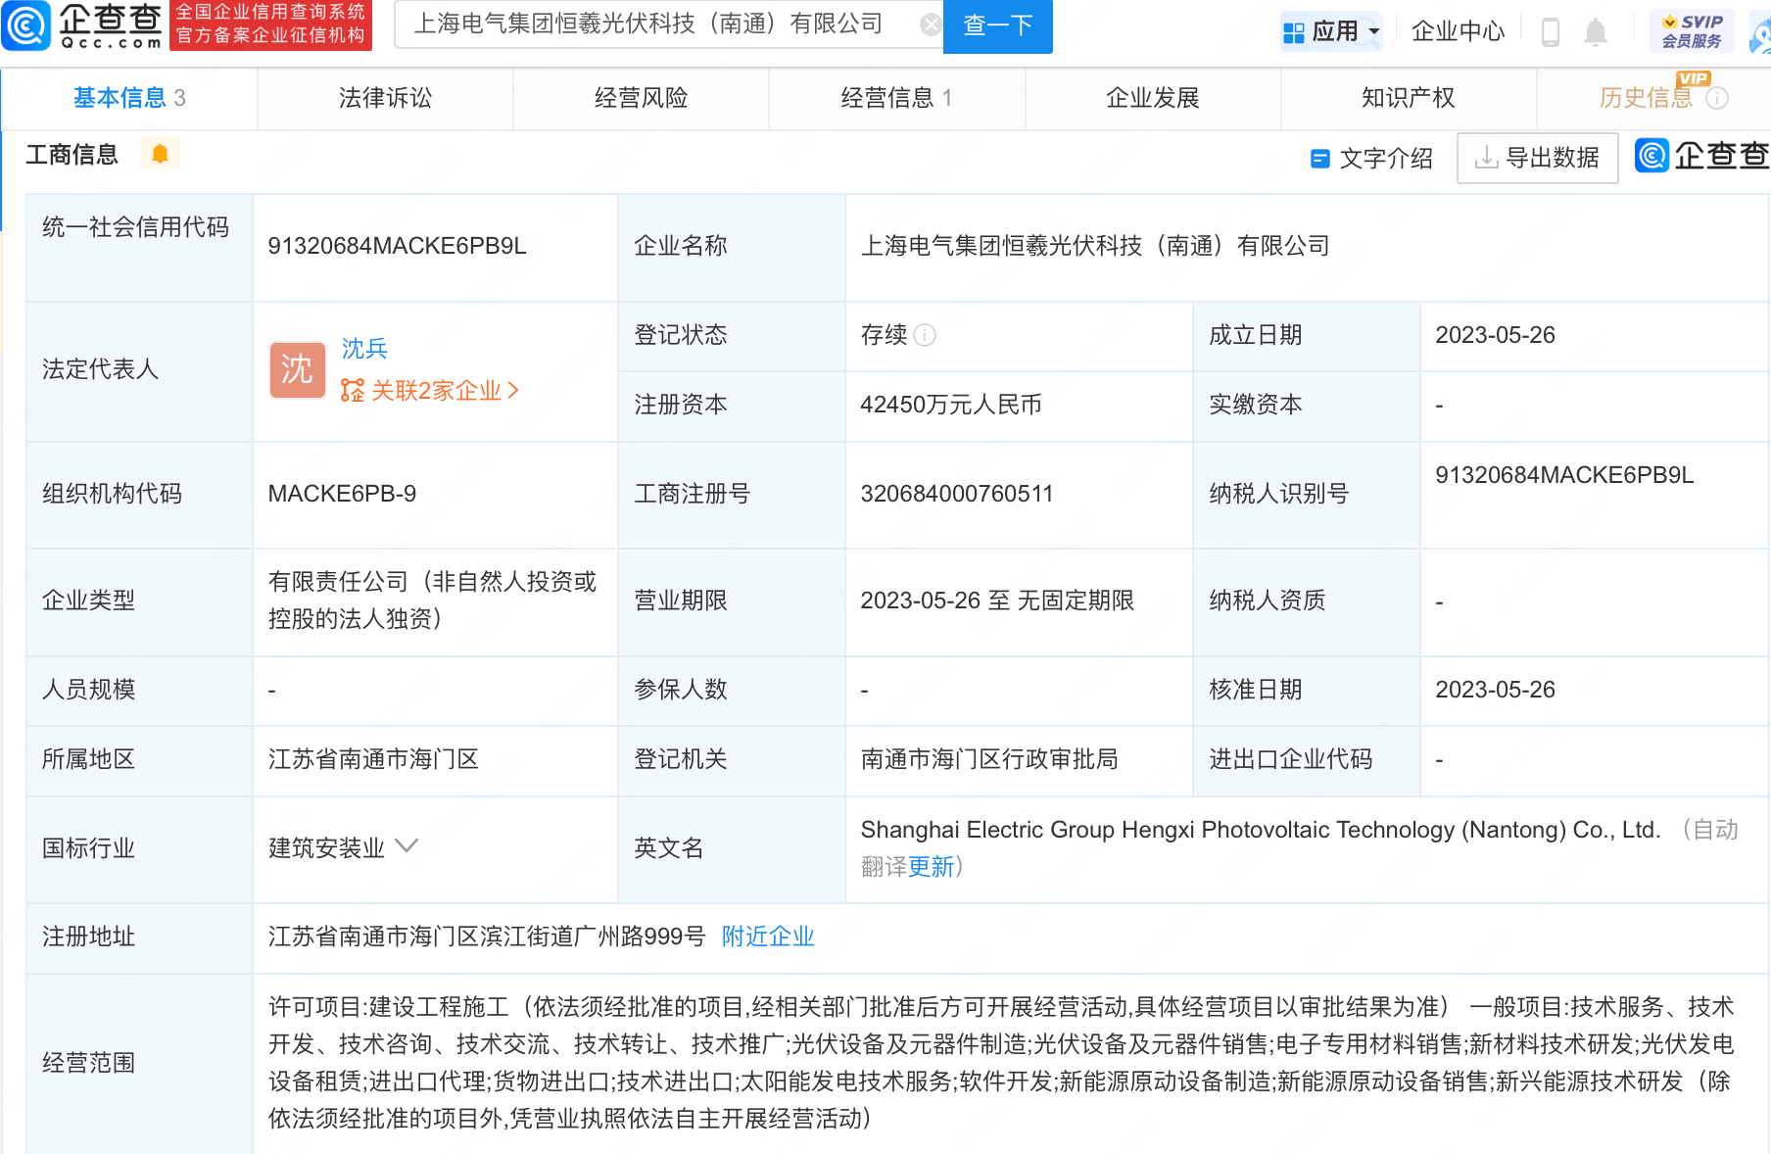The height and width of the screenshot is (1154, 1771).
Task: Open legal representative 沈兵's profile link
Action: click(364, 348)
